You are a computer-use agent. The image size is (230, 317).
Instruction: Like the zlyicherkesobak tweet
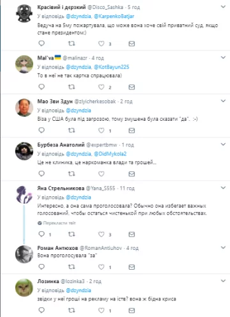101,130
